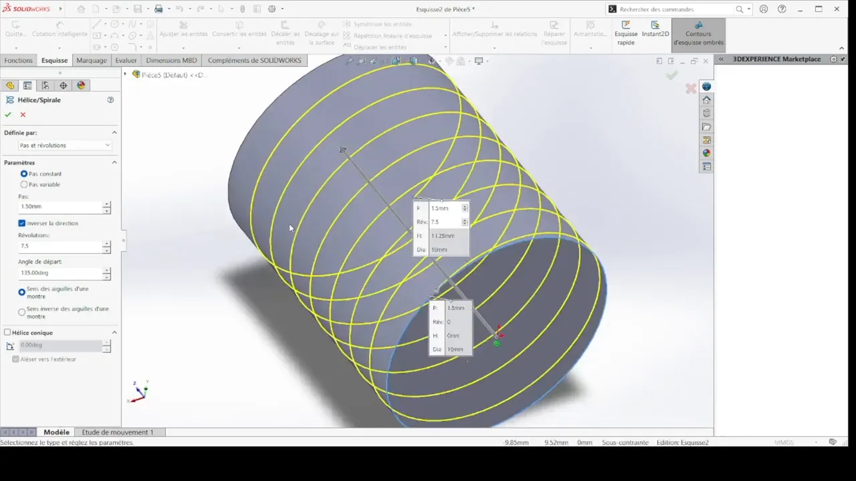Screen dimensions: 856x481
Task: Select Sens inverse des aiguilles d'une montre
Action: (22, 312)
